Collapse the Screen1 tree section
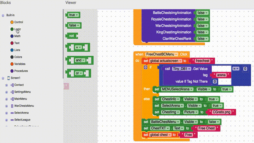The height and width of the screenshot is (143, 254). pyautogui.click(x=3, y=78)
